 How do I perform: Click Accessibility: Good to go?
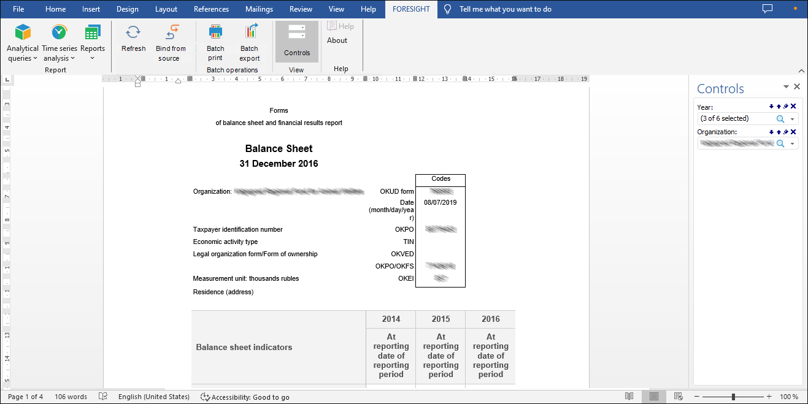(x=245, y=397)
